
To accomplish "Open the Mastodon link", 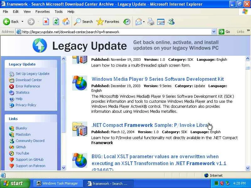I will pos(23,134).
